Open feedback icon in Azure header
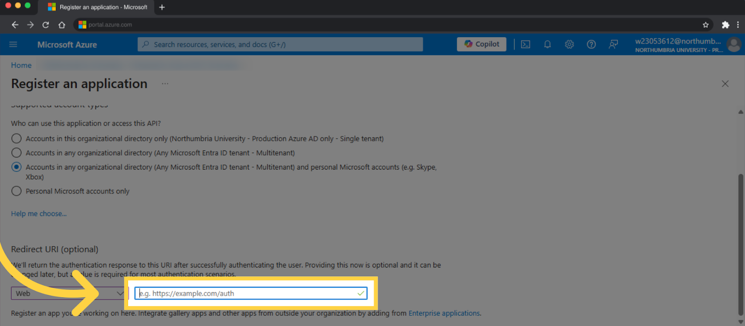 pyautogui.click(x=613, y=44)
